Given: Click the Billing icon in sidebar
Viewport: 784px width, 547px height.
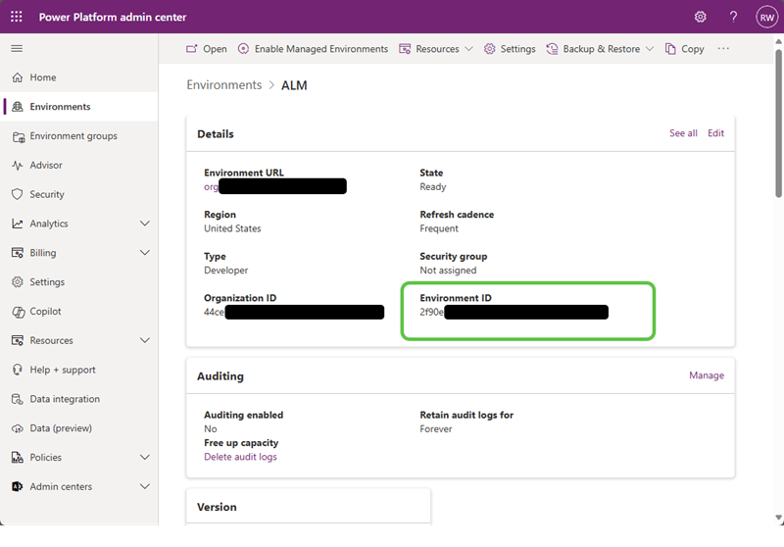Looking at the screenshot, I should click(18, 253).
